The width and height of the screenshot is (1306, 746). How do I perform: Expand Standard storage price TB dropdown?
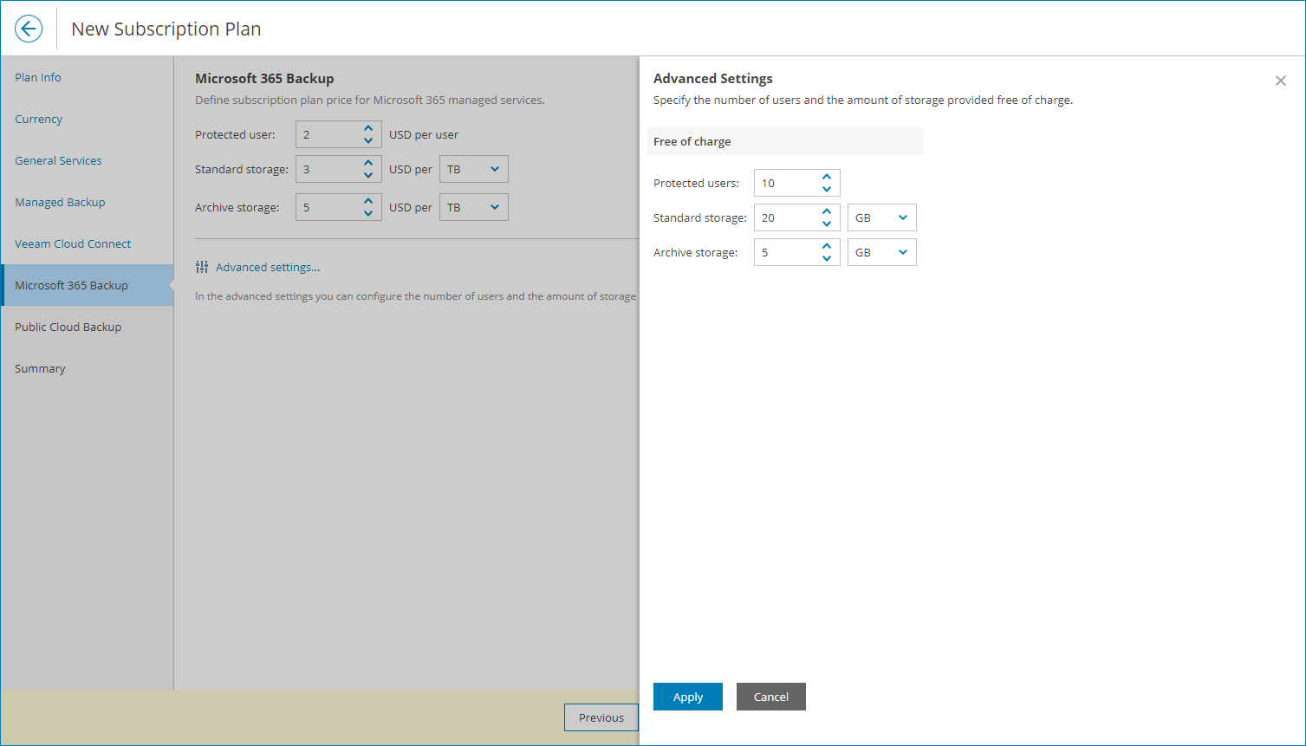pyautogui.click(x=473, y=169)
